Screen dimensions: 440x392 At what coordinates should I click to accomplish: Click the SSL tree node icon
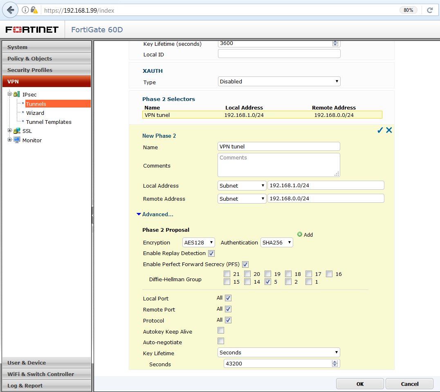coord(17,131)
